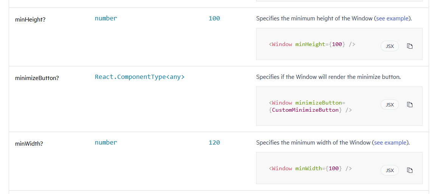
Task: Open the 'see example' link for minimum width
Action: coord(390,143)
